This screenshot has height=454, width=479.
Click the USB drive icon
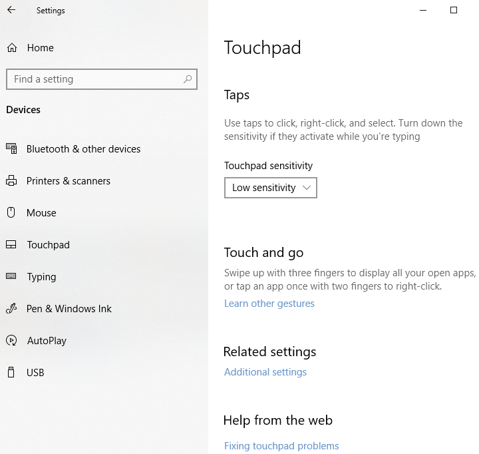click(11, 373)
